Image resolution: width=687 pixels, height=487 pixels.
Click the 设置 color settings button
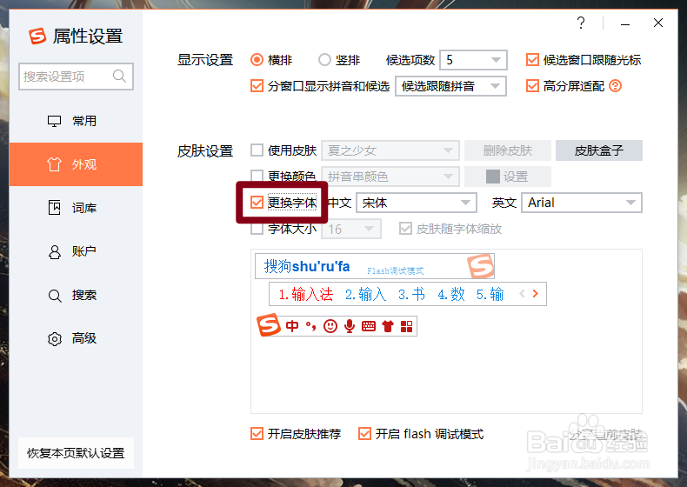pyautogui.click(x=508, y=177)
